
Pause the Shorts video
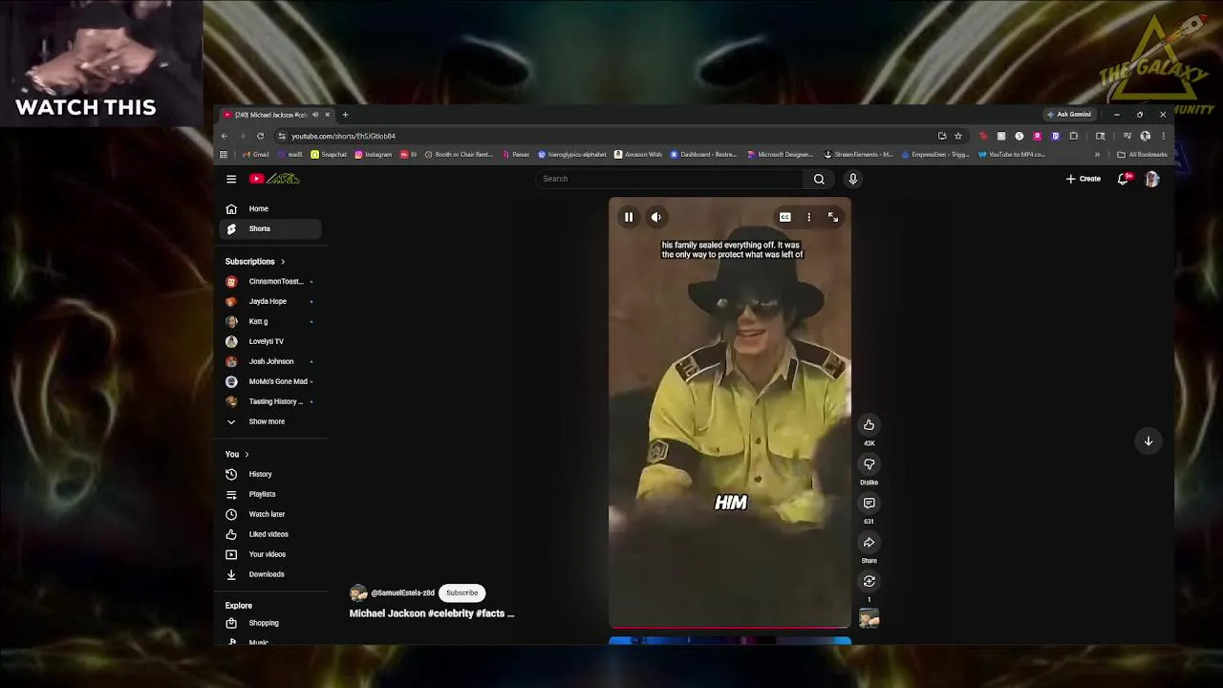[x=629, y=218]
